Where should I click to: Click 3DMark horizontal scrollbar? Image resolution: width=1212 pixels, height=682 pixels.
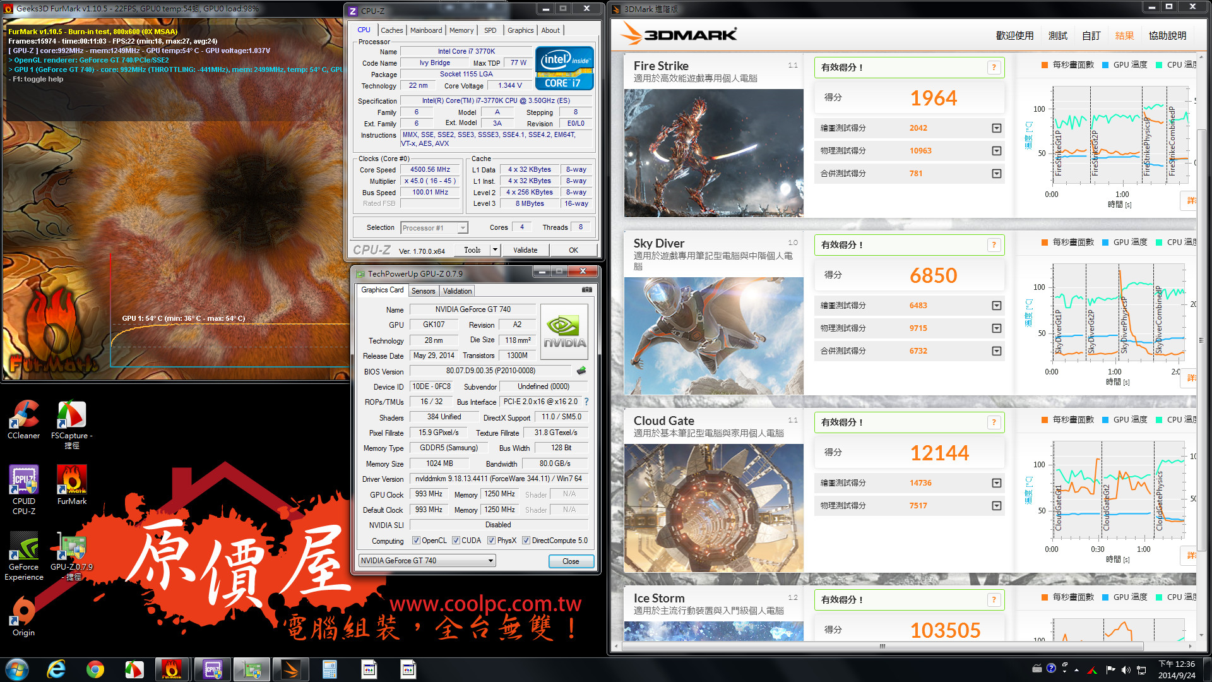[x=882, y=646]
